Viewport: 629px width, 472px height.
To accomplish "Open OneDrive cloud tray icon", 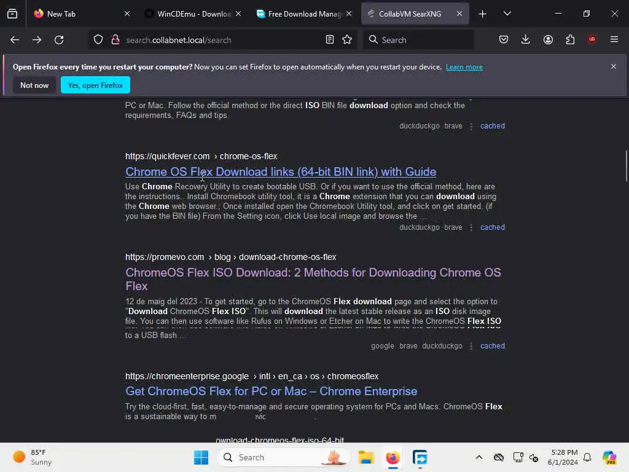I will [499, 457].
